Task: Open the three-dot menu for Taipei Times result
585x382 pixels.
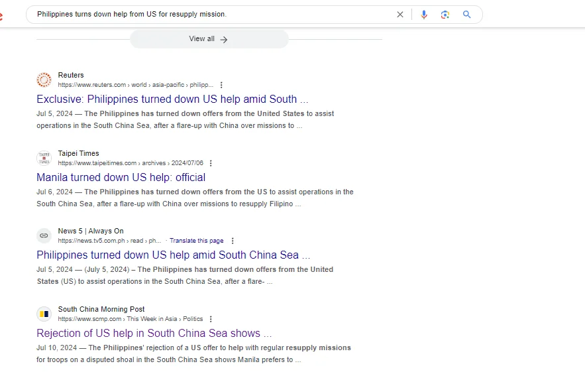Action: tap(211, 163)
